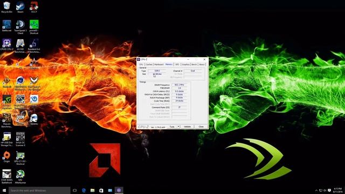Open the EVGA OC Scanner X shortcut
345x194 pixels.
click(20, 139)
